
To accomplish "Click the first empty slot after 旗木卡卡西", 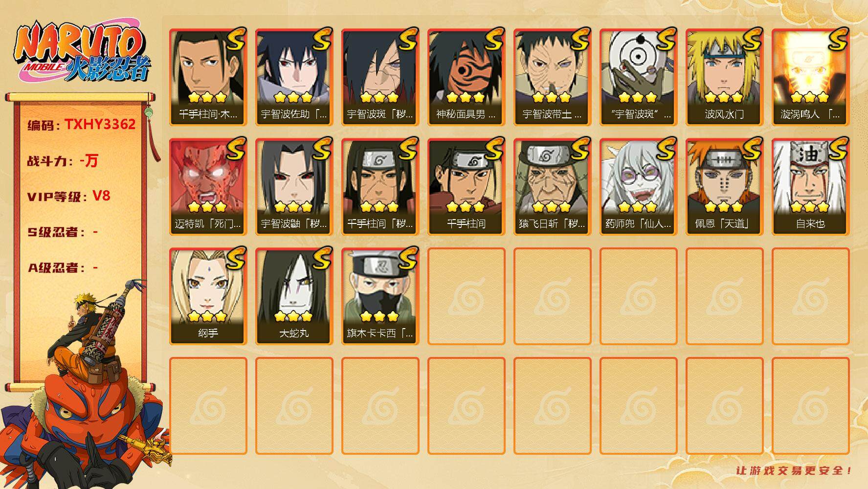I will pyautogui.click(x=466, y=296).
